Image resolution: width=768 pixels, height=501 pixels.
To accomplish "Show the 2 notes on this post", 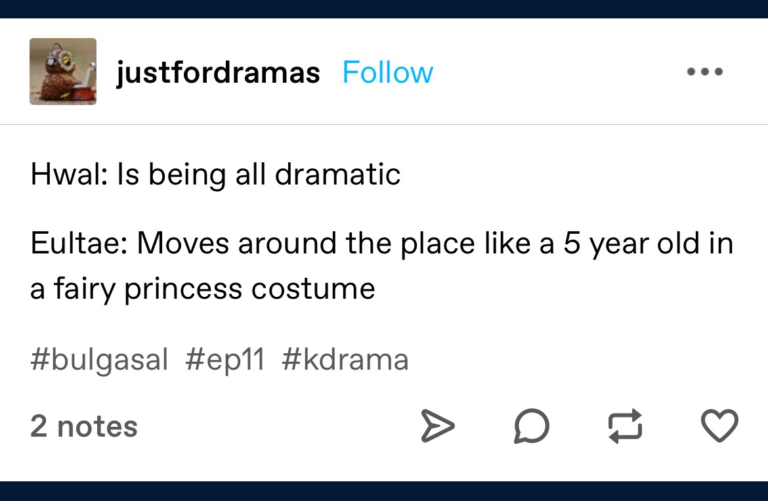I will point(84,426).
